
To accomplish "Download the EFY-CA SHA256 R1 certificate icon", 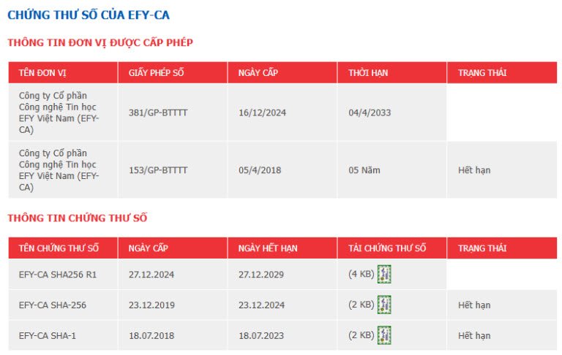I will [384, 274].
